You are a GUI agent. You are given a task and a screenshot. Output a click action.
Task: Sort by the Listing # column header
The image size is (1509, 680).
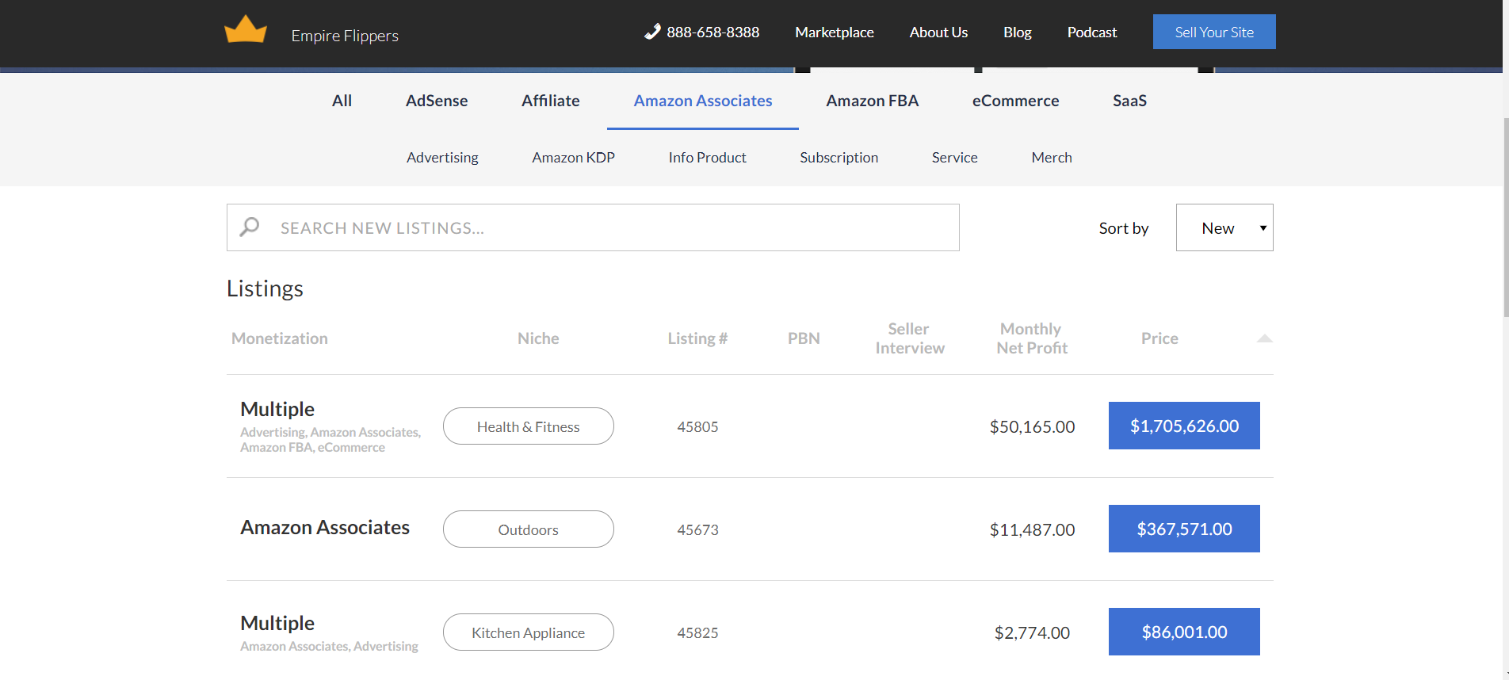(x=697, y=338)
